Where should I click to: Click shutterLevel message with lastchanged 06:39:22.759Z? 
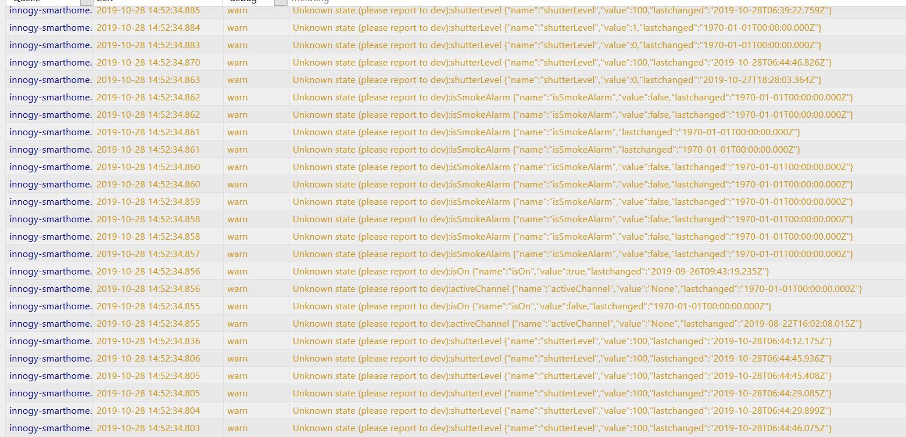pyautogui.click(x=562, y=10)
